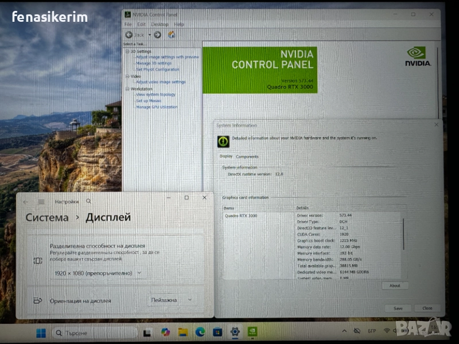Open the Manage 3D settings link

tap(154, 63)
